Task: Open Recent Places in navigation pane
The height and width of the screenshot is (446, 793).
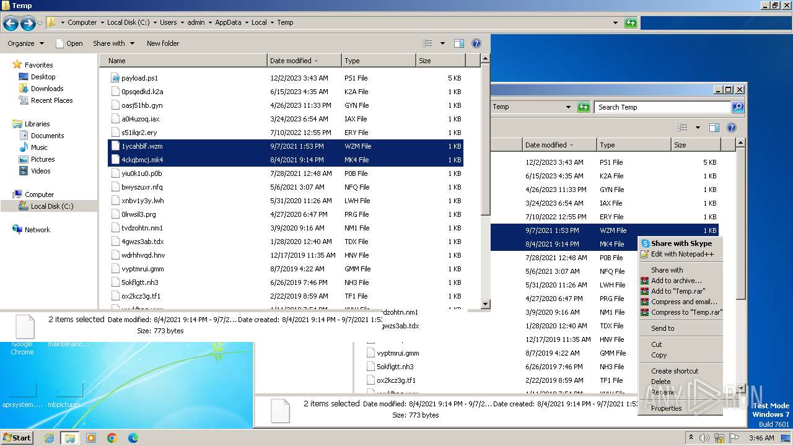Action: (x=51, y=100)
